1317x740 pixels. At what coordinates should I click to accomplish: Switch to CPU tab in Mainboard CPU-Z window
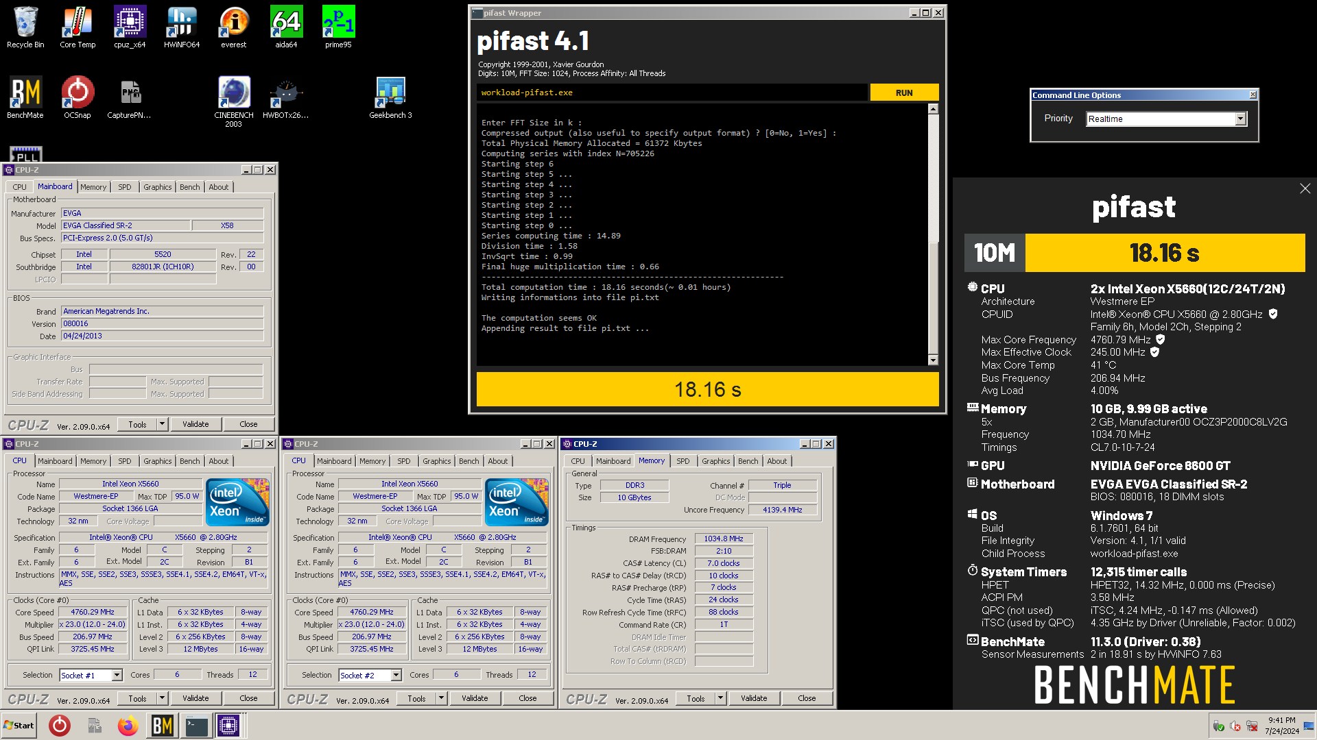[x=20, y=187]
